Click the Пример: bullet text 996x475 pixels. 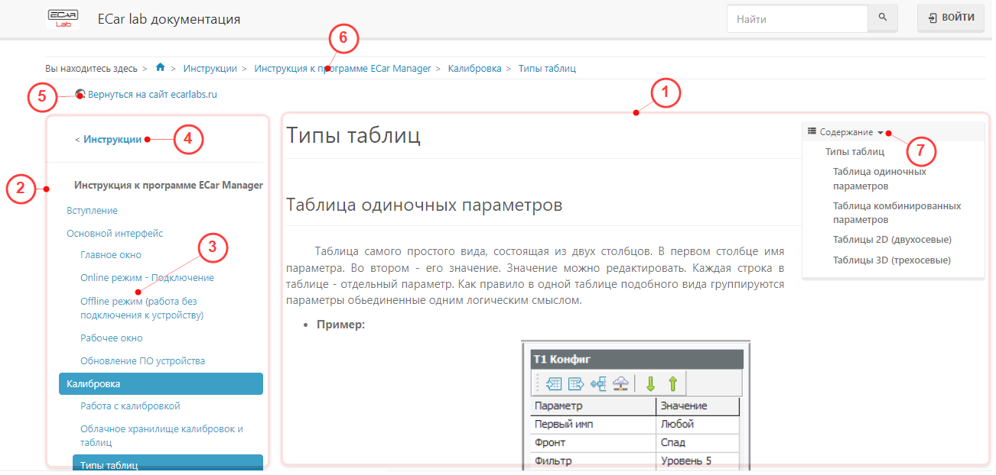(x=340, y=325)
